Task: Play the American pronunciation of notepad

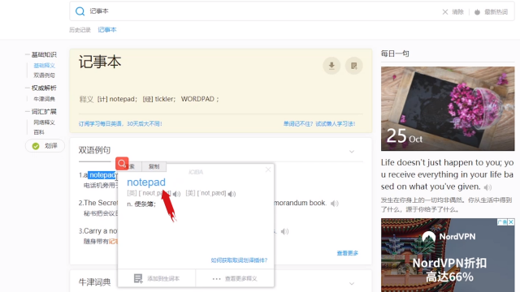Action: click(x=232, y=194)
